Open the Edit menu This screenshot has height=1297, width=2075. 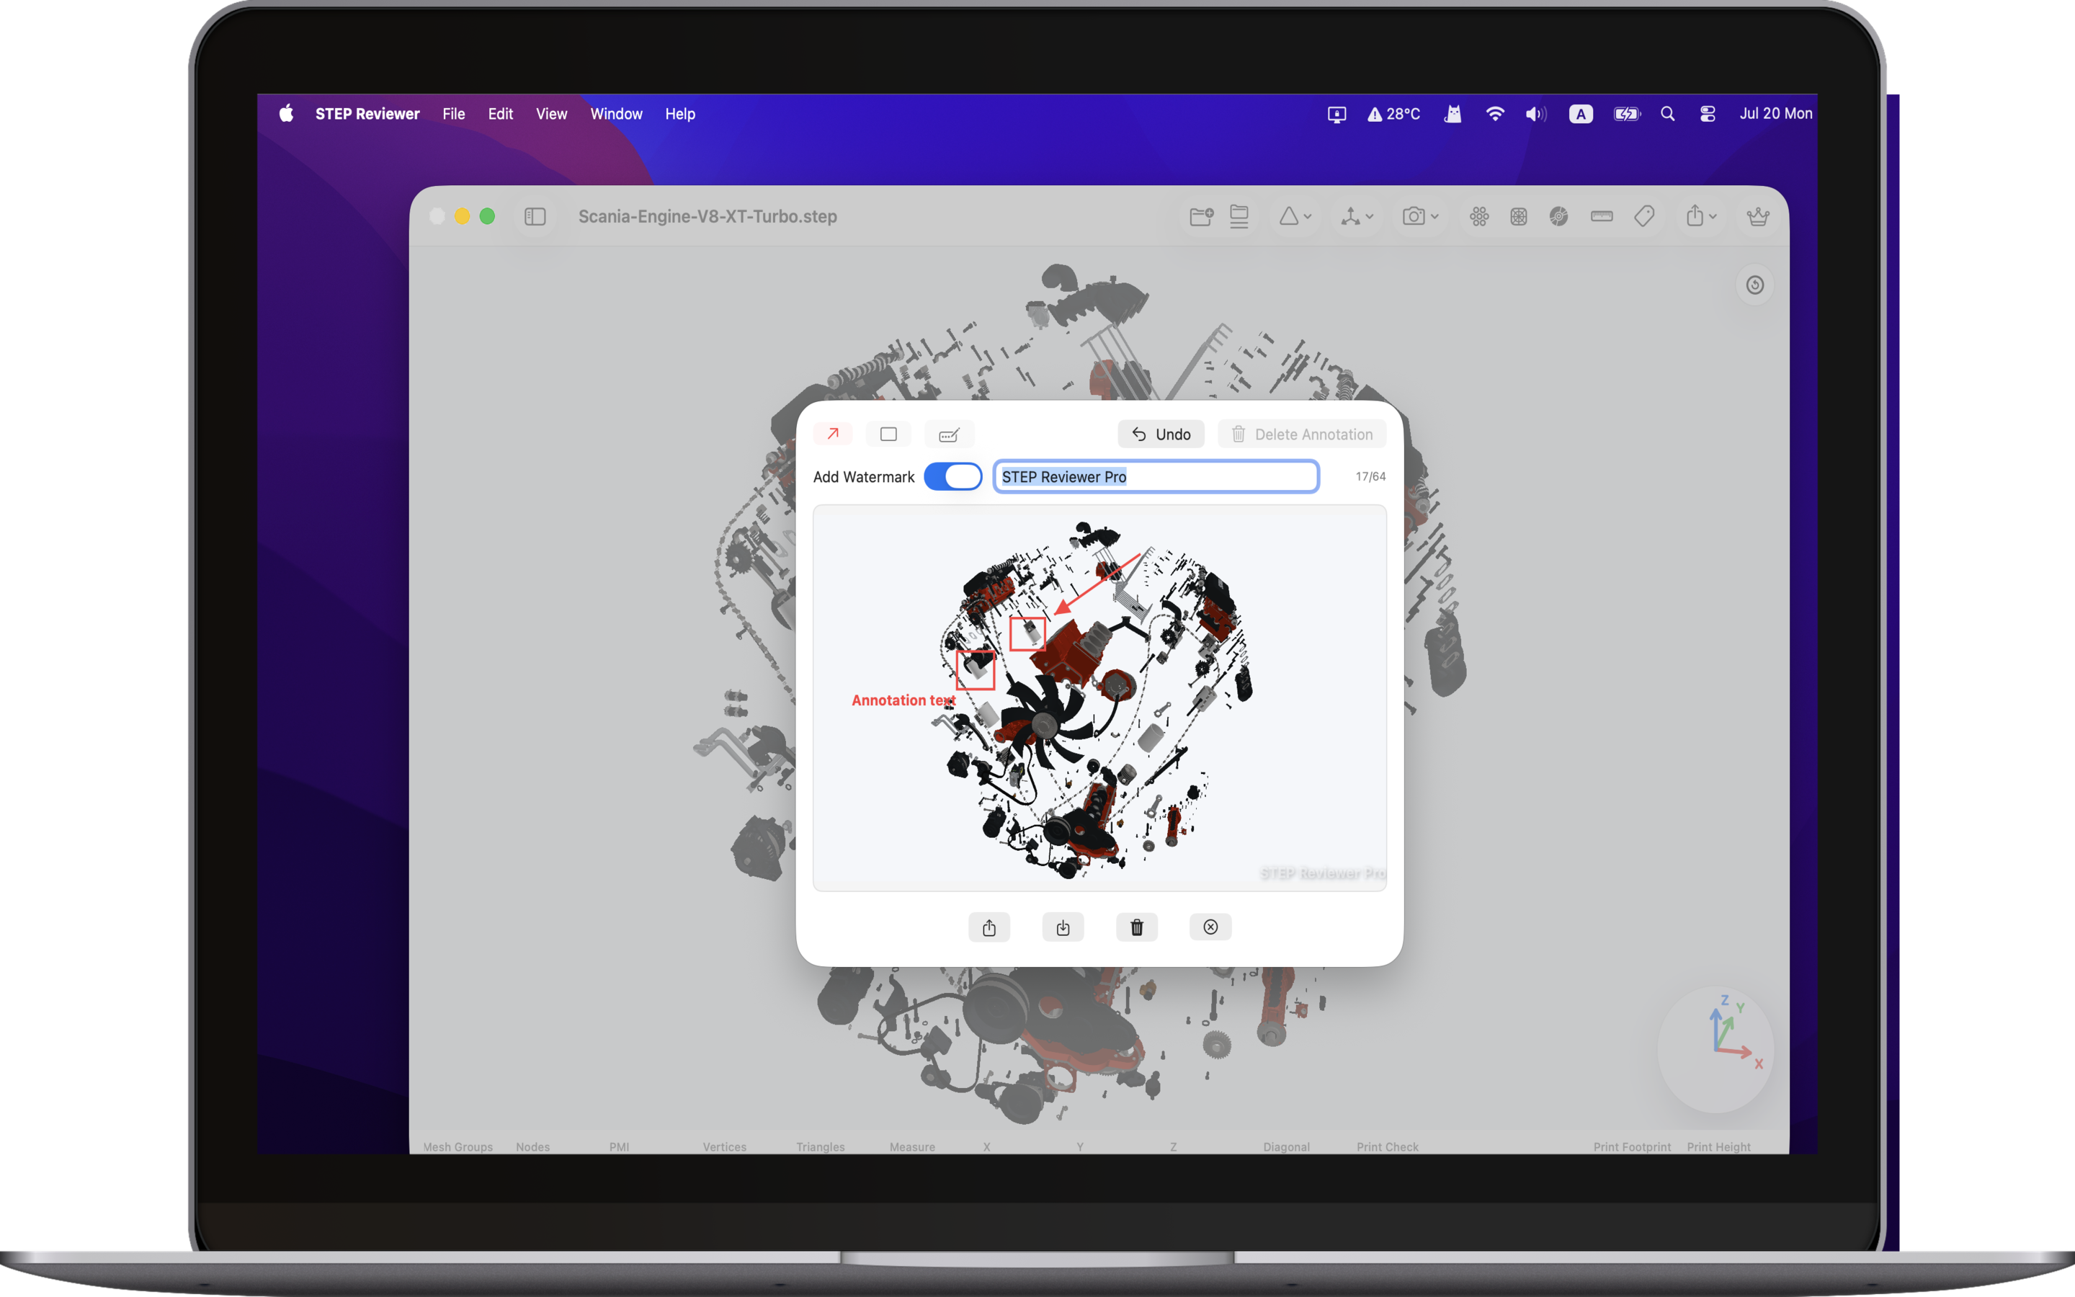point(500,113)
